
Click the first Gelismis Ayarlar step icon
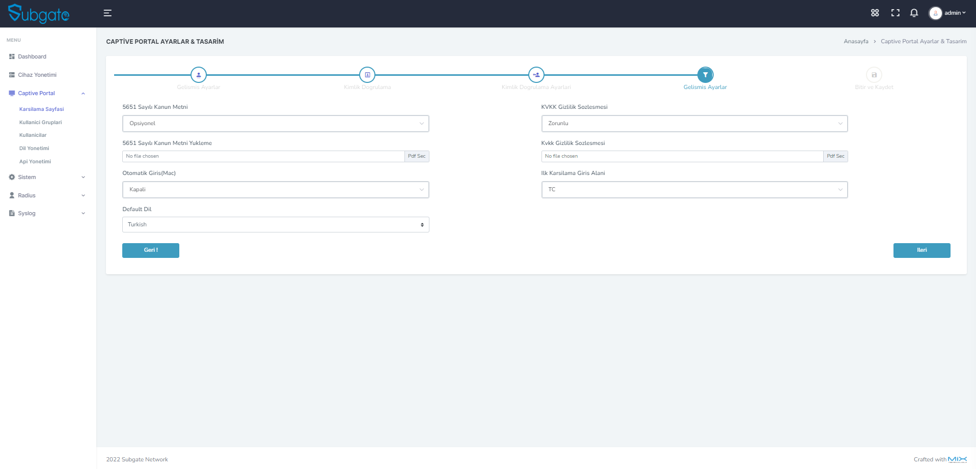tap(198, 74)
